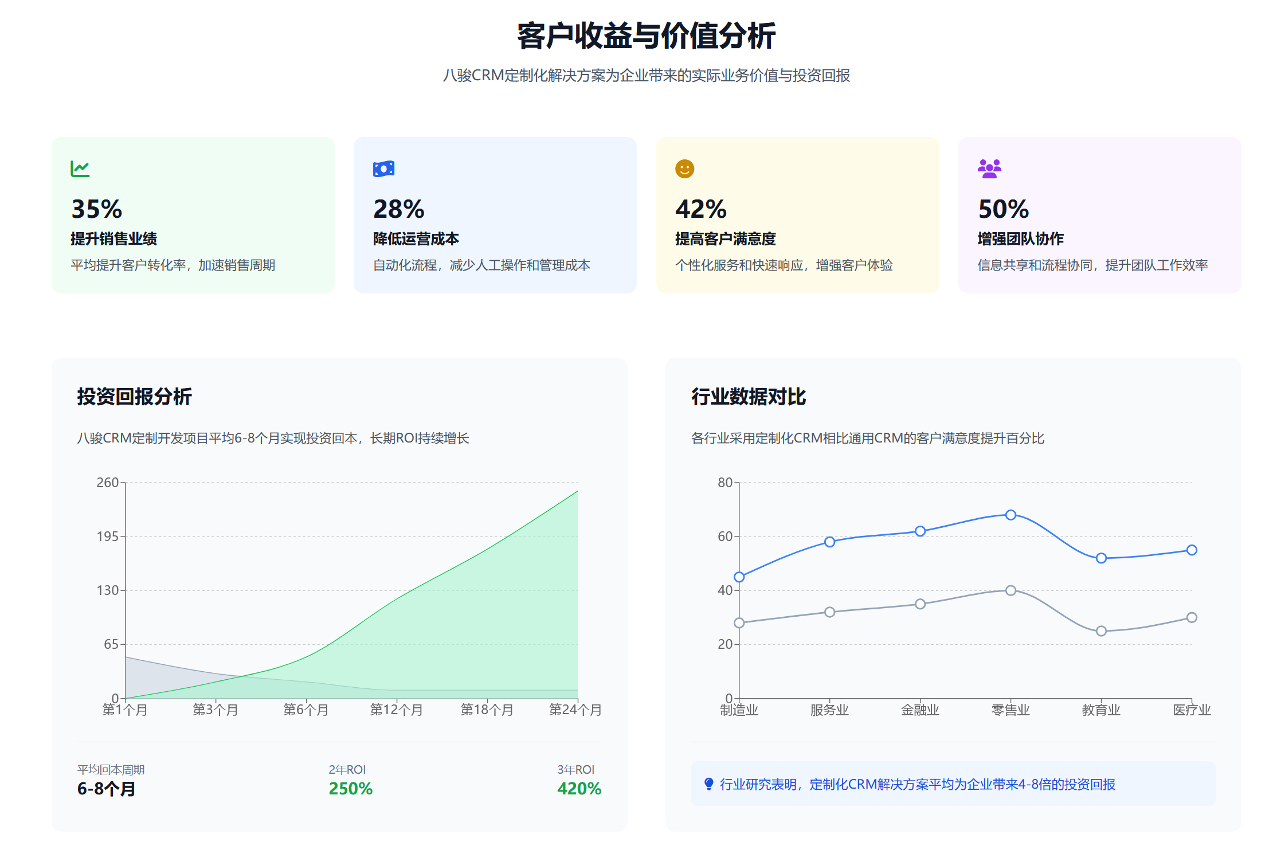This screenshot has width=1269, height=846.
Task: Click the purple team users icon
Action: pos(989,169)
